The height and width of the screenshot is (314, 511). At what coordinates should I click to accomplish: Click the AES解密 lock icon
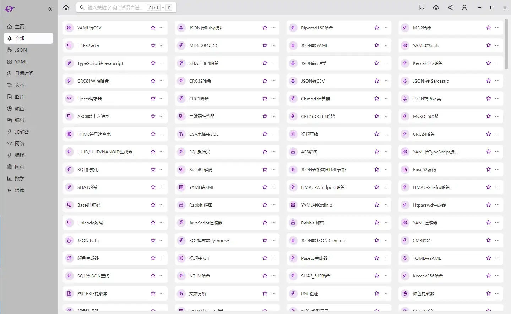pos(293,152)
